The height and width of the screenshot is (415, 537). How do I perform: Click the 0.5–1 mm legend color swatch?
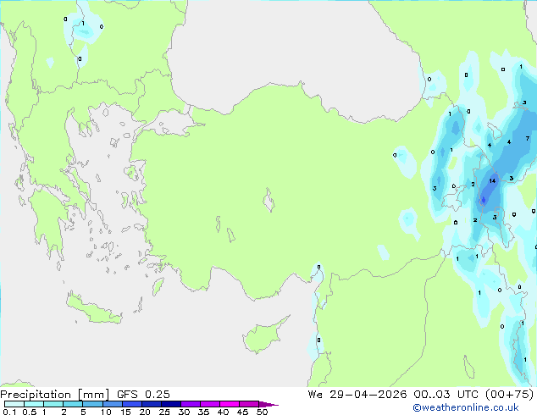34,404
